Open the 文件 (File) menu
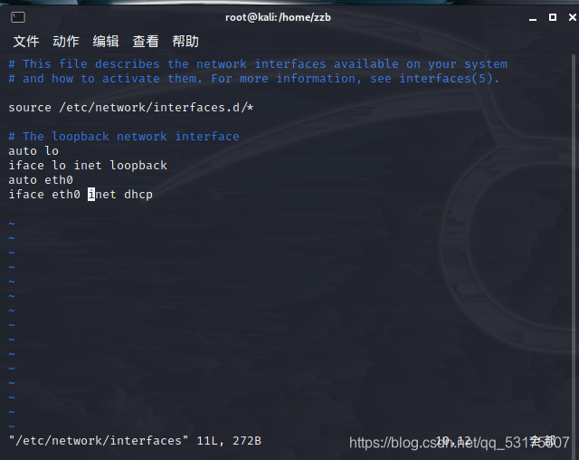This screenshot has width=579, height=460. coord(26,42)
